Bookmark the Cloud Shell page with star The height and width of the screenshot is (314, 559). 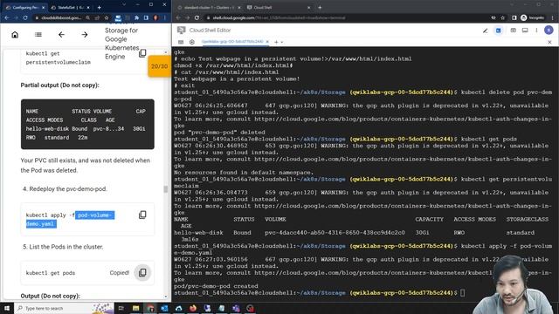pos(503,17)
